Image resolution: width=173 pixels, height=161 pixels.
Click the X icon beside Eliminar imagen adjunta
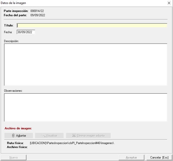pyautogui.click(x=74, y=136)
